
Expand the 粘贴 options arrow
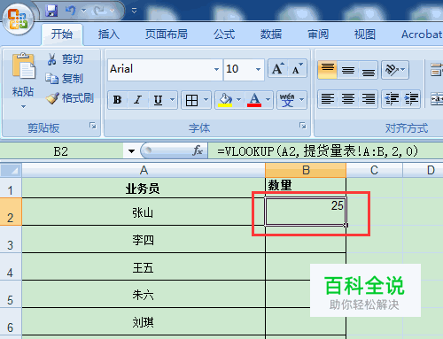[23, 106]
